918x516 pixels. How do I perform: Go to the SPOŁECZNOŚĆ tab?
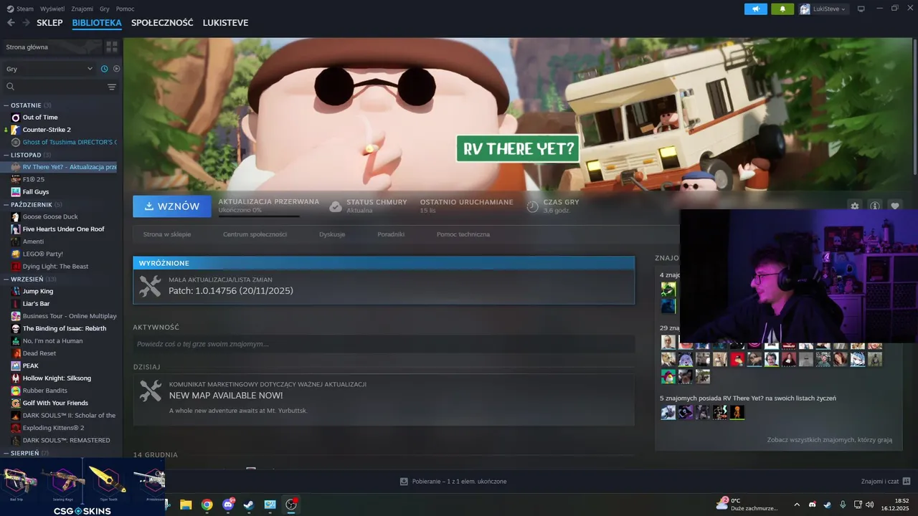tap(162, 23)
